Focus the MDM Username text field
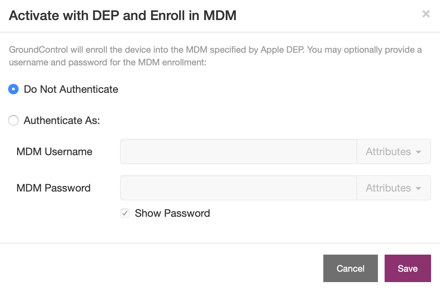440x291 pixels. click(x=239, y=151)
